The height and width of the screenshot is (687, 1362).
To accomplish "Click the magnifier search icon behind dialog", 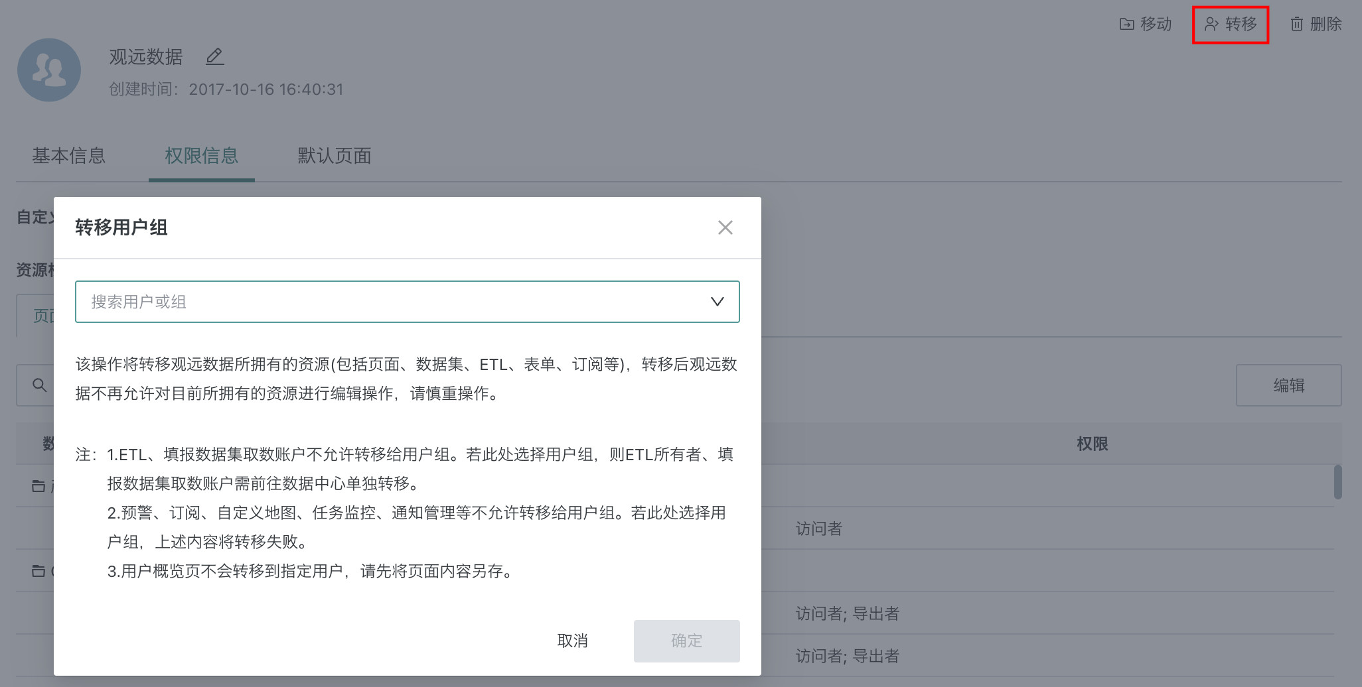I will coord(39,385).
